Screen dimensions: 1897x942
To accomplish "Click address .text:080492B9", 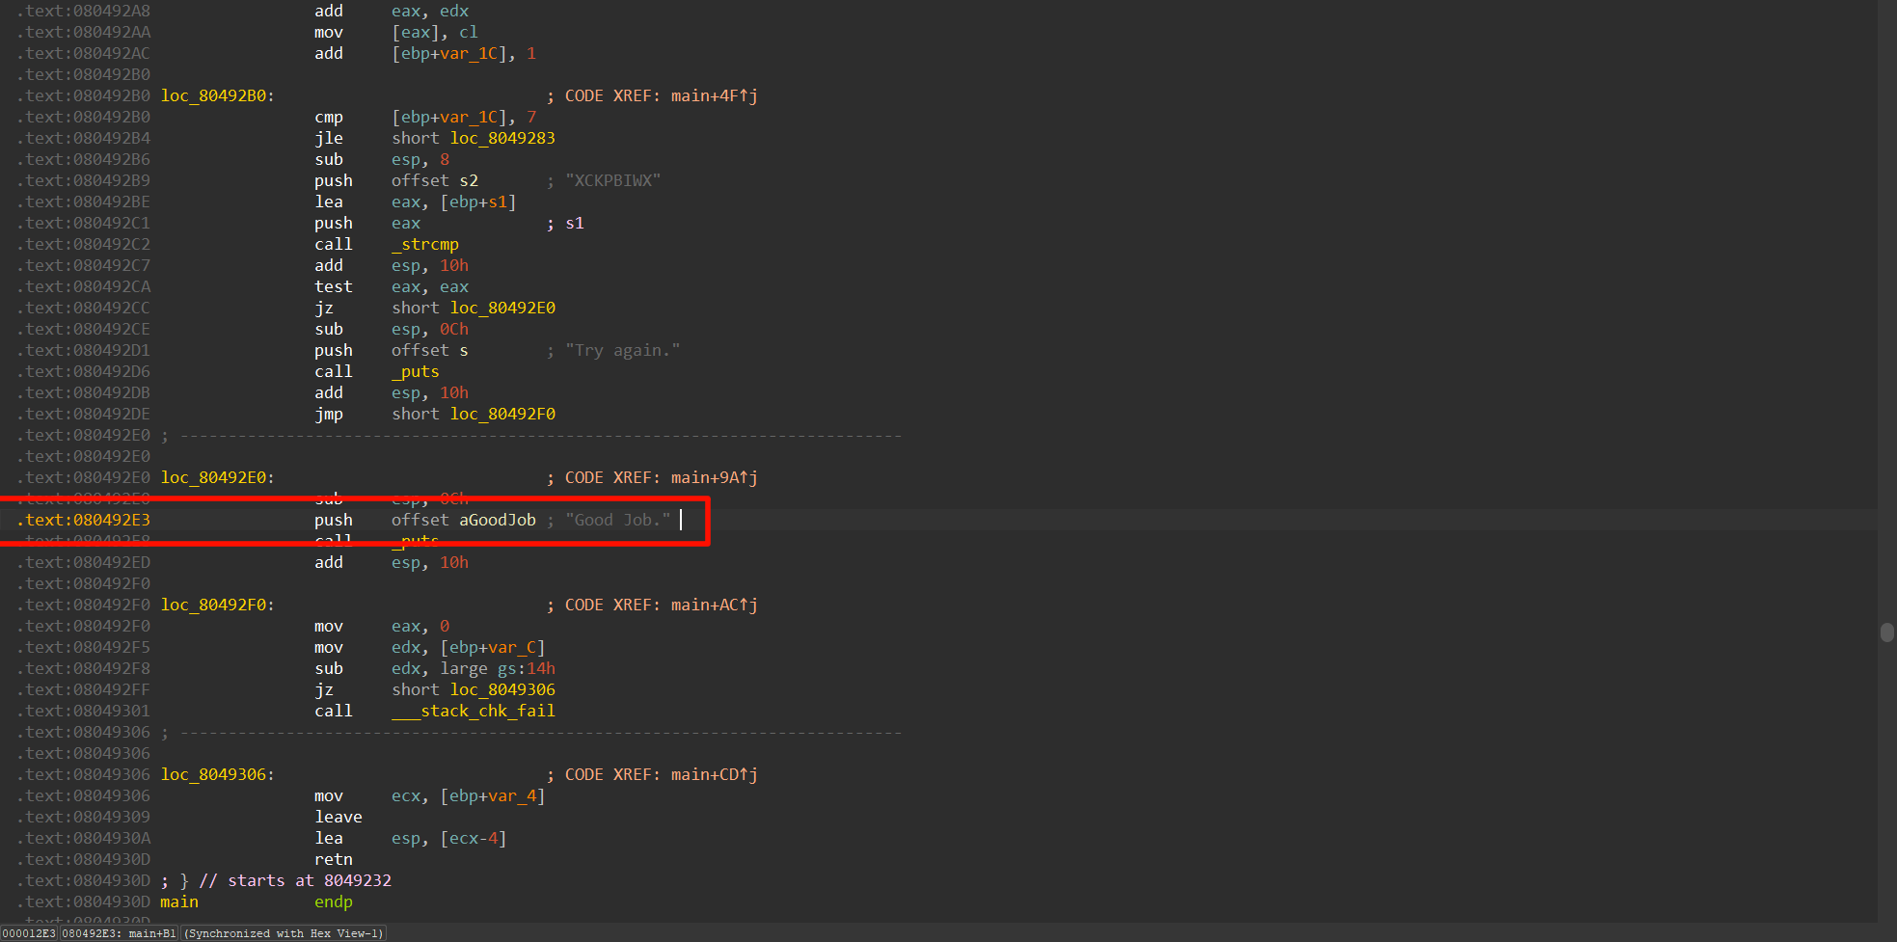I will click(84, 180).
